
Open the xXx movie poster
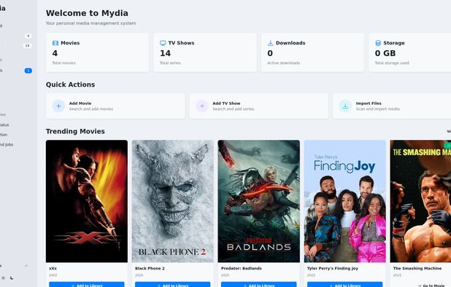point(87,201)
